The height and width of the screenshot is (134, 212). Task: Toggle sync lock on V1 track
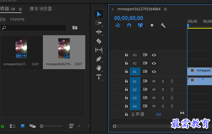(145, 71)
